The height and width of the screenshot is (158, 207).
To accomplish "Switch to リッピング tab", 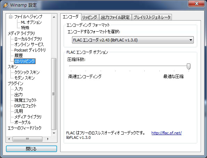I will tap(90, 17).
